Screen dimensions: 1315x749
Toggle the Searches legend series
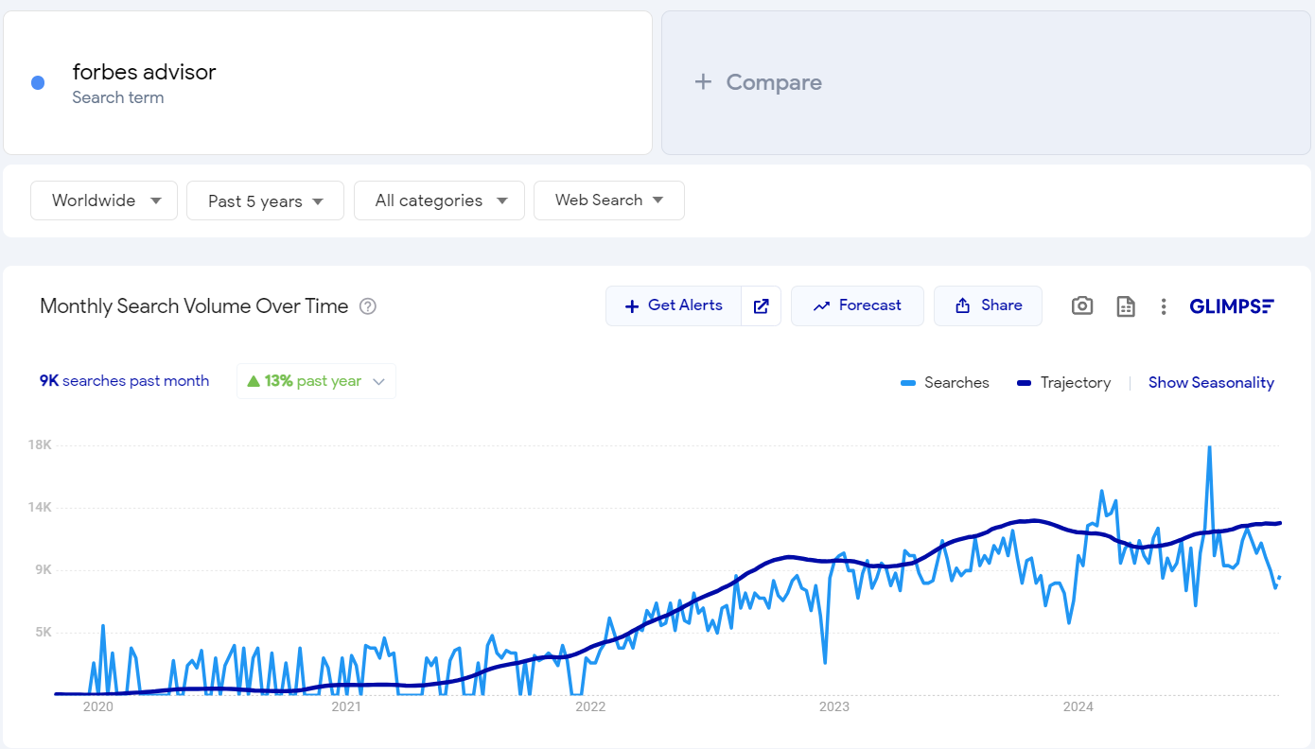click(944, 382)
